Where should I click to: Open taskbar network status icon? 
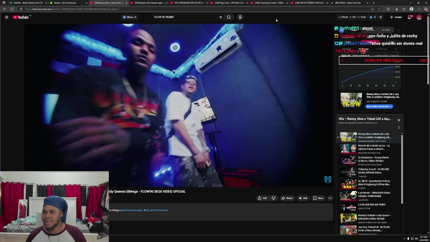click(412, 239)
